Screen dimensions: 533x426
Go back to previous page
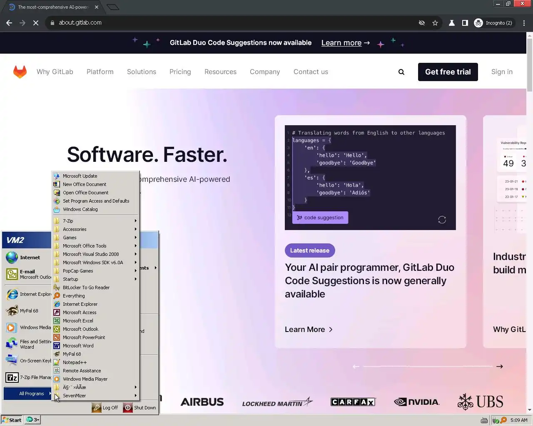(x=9, y=23)
